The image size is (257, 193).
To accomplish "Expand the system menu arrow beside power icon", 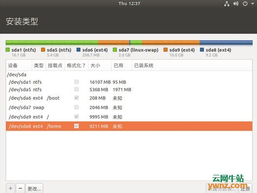I will [253, 3].
